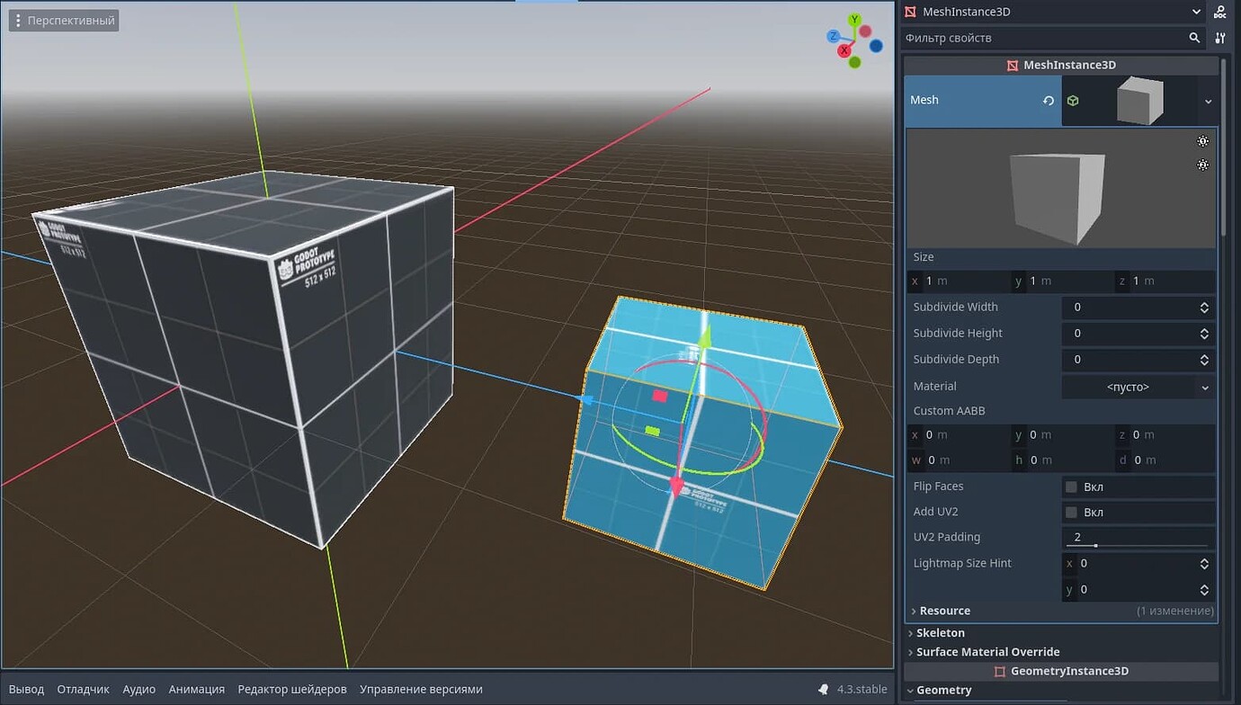
Task: Click the blue Z axis on the viewport orientation gizmo
Action: [834, 36]
